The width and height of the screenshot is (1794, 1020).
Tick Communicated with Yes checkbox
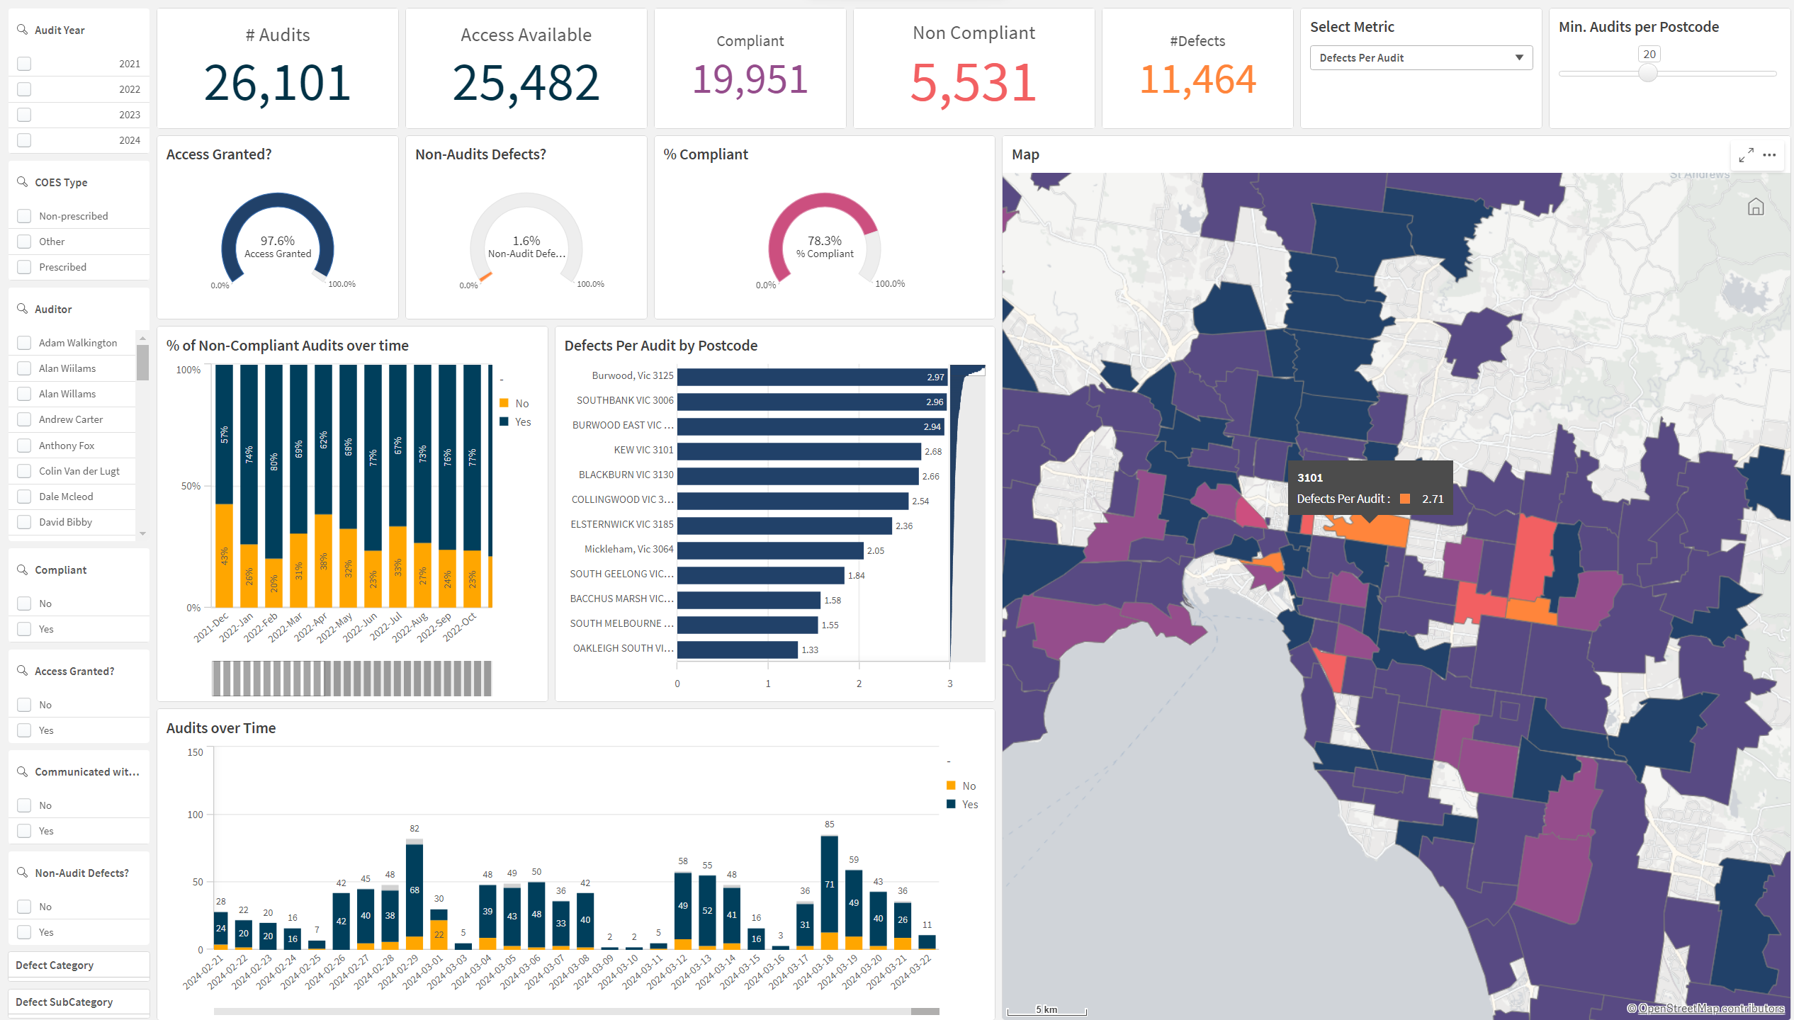(x=24, y=831)
